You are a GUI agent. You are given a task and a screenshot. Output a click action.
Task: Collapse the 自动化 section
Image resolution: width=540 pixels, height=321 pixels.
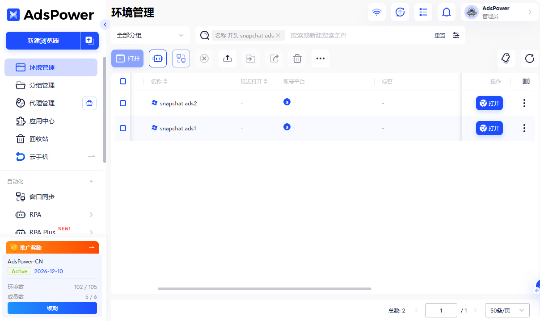pos(91,182)
